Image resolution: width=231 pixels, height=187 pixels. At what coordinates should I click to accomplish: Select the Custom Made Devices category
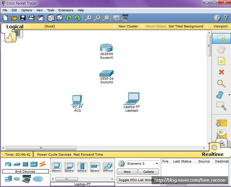click(26, 179)
